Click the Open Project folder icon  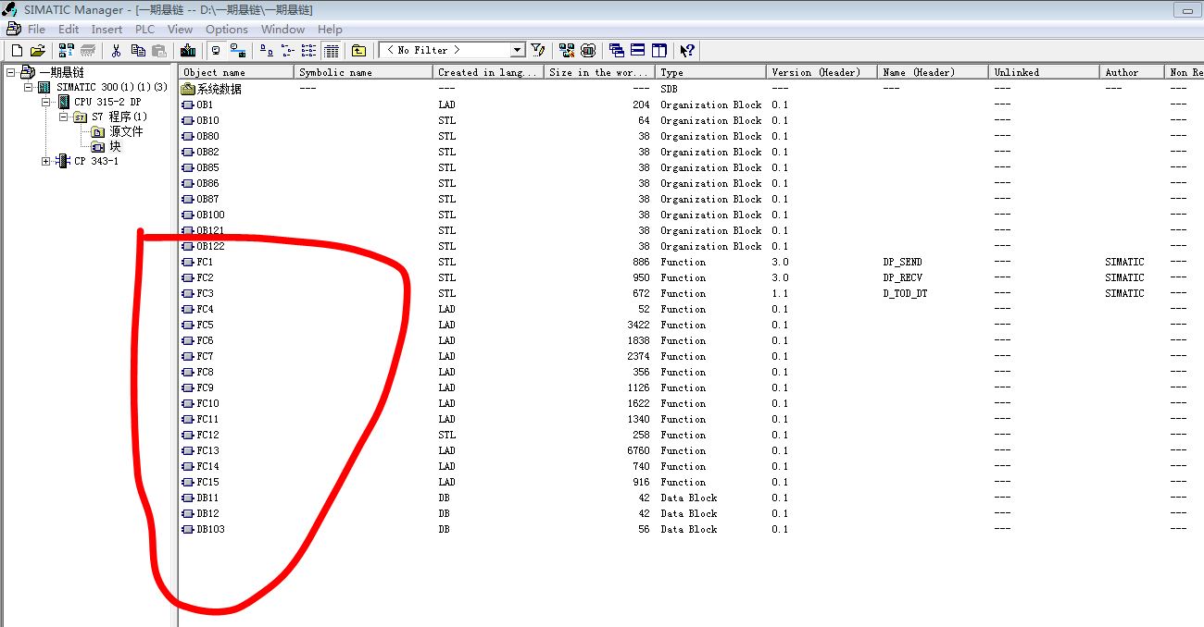click(37, 51)
